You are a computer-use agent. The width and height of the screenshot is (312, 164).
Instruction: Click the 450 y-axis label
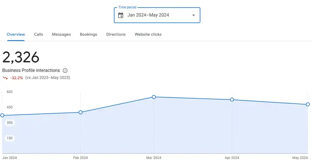tap(10, 107)
